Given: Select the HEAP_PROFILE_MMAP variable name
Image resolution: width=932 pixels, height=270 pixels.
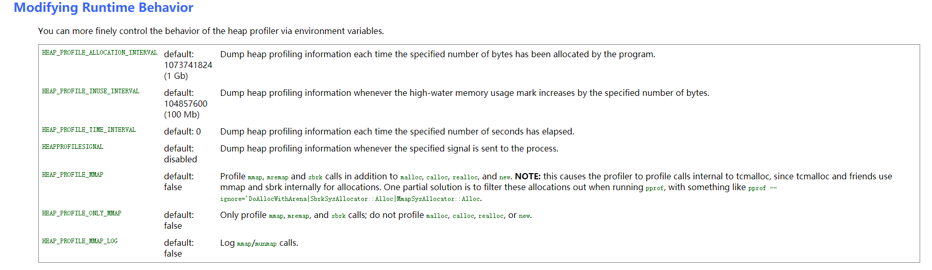Looking at the screenshot, I should pyautogui.click(x=73, y=175).
